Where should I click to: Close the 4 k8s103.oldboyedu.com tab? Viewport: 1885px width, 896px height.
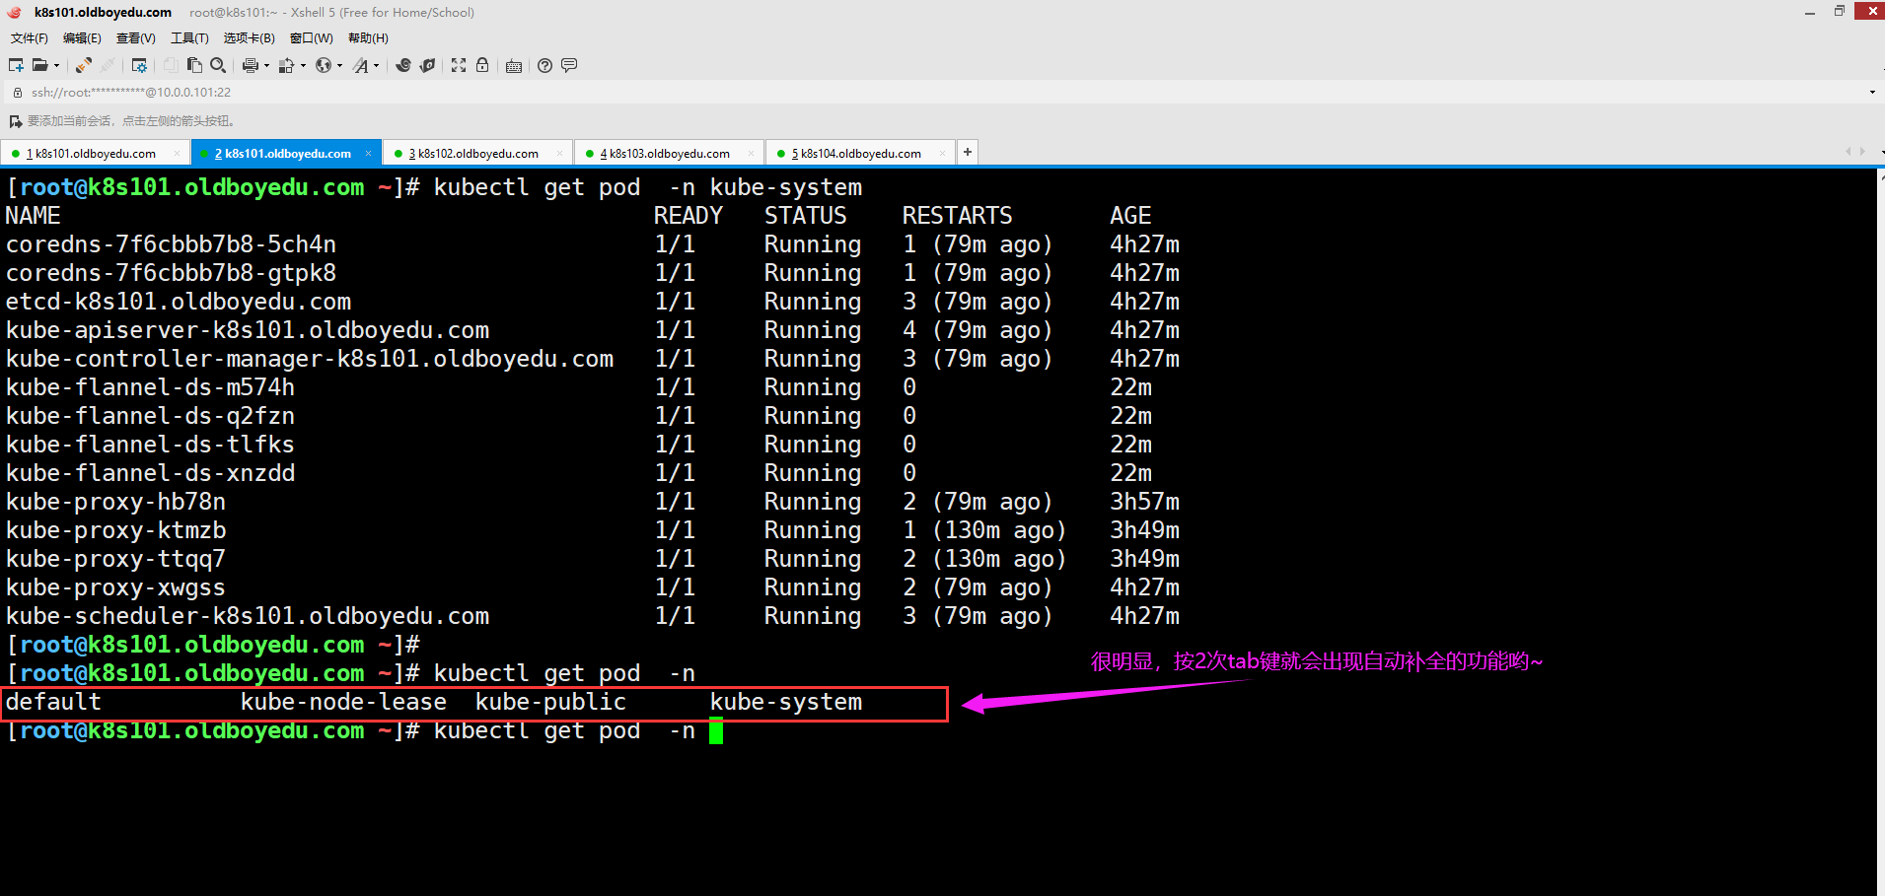coord(751,153)
